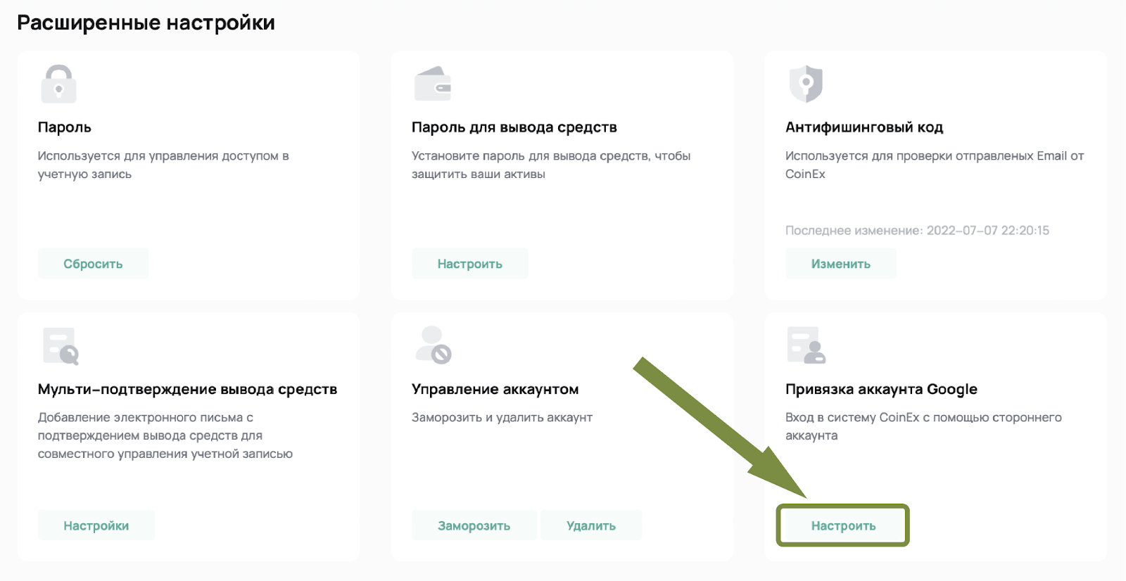Click the Антифишинговый код title
The width and height of the screenshot is (1126, 581).
pyautogui.click(x=864, y=127)
